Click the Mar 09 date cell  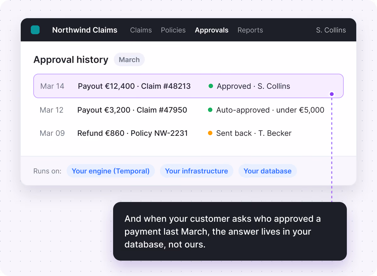[52, 133]
